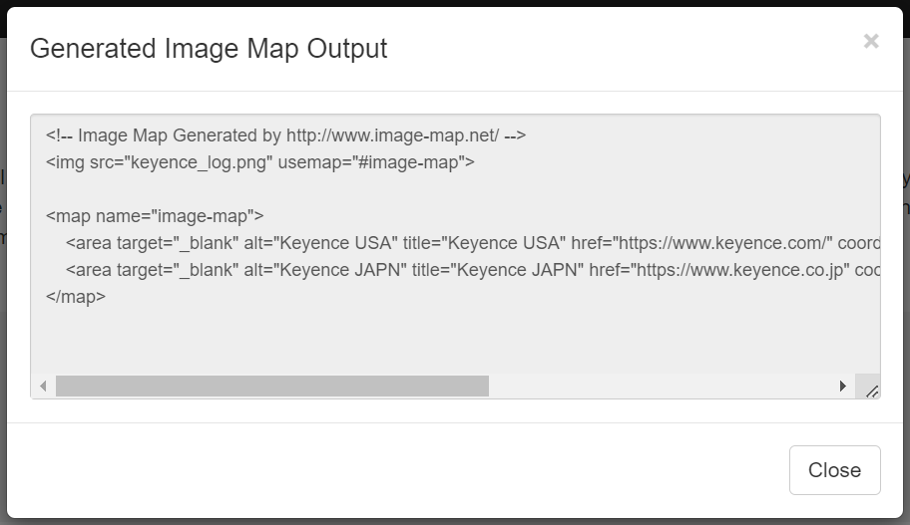The height and width of the screenshot is (525, 910).
Task: Dismiss the dialog with the X icon
Action: pyautogui.click(x=870, y=41)
